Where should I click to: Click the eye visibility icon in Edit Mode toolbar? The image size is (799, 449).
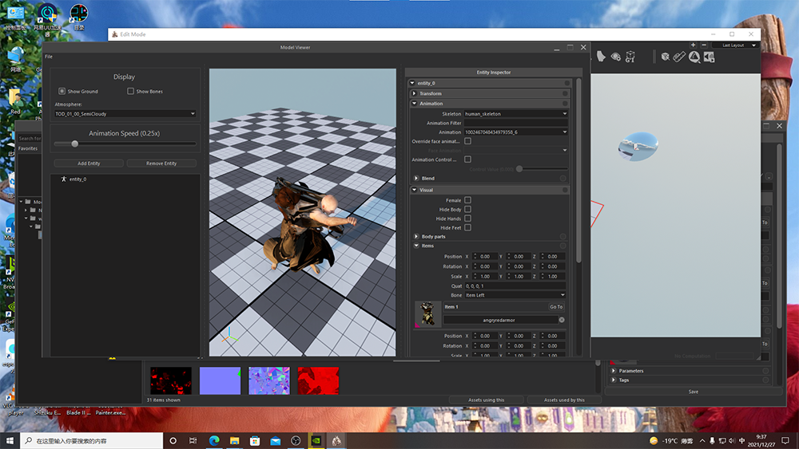[x=615, y=57]
